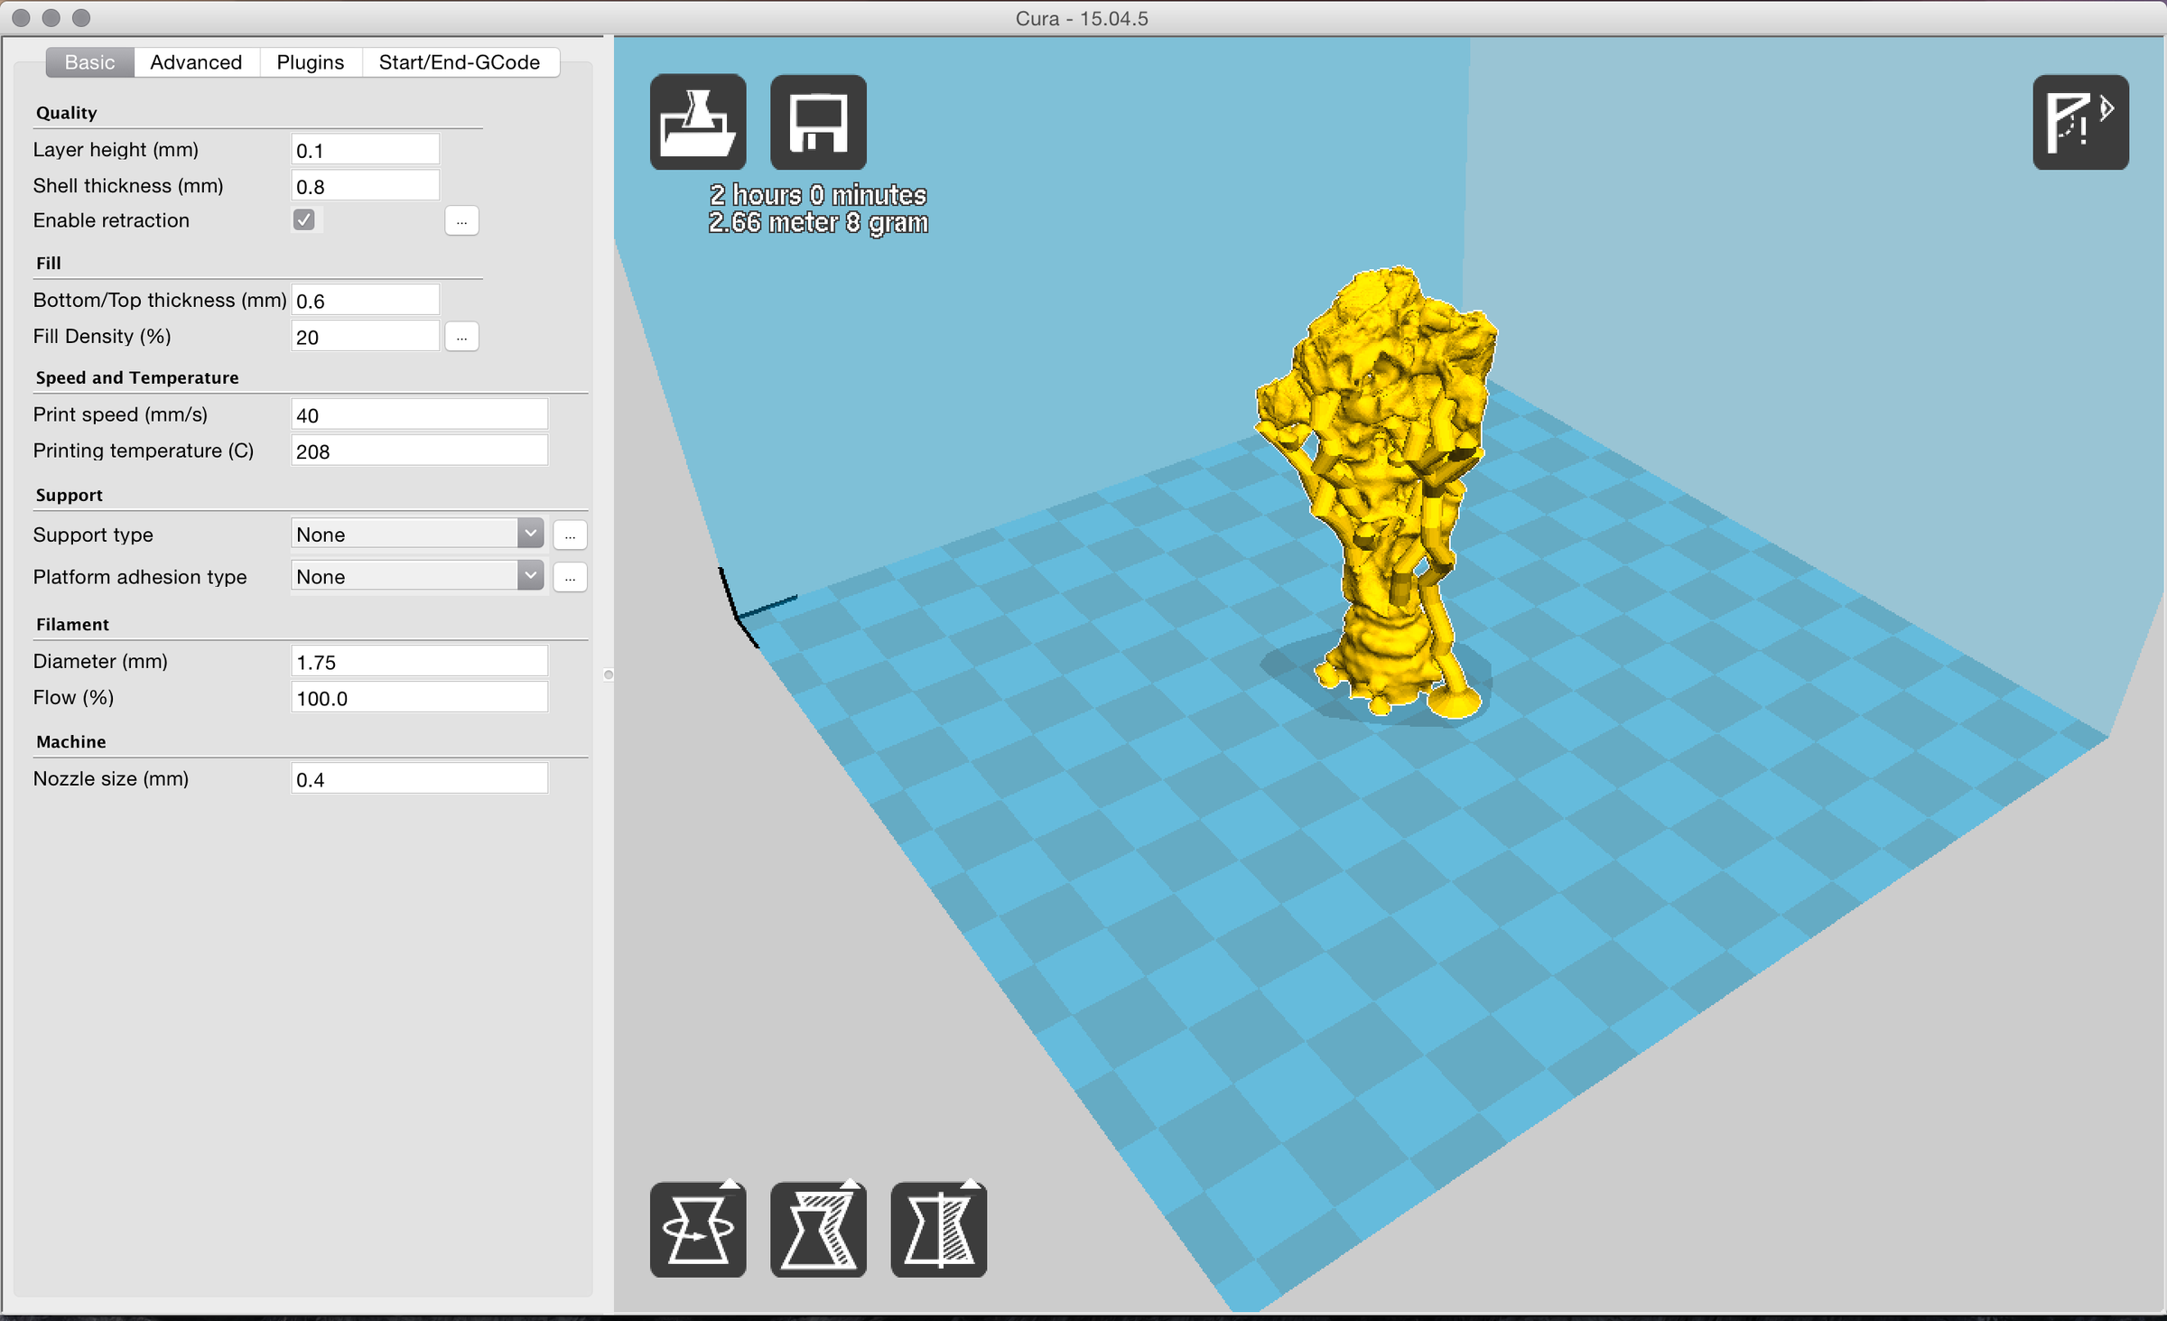2167x1321 pixels.
Task: Open Platform adhesion extra settings button
Action: tap(570, 577)
